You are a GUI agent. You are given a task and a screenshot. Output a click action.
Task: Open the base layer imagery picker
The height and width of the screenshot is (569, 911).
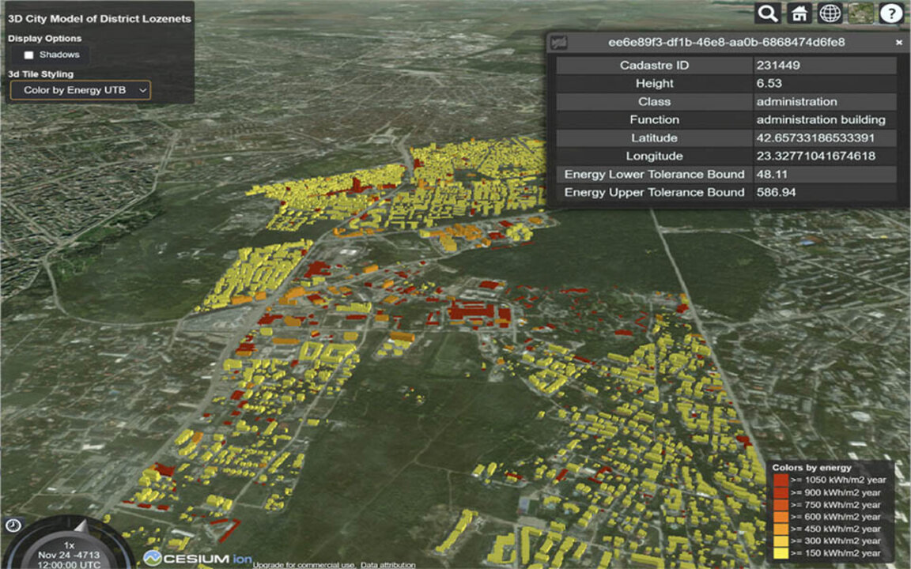860,13
